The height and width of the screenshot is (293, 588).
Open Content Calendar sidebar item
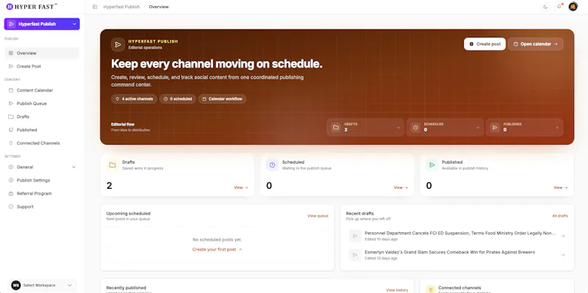42,90
